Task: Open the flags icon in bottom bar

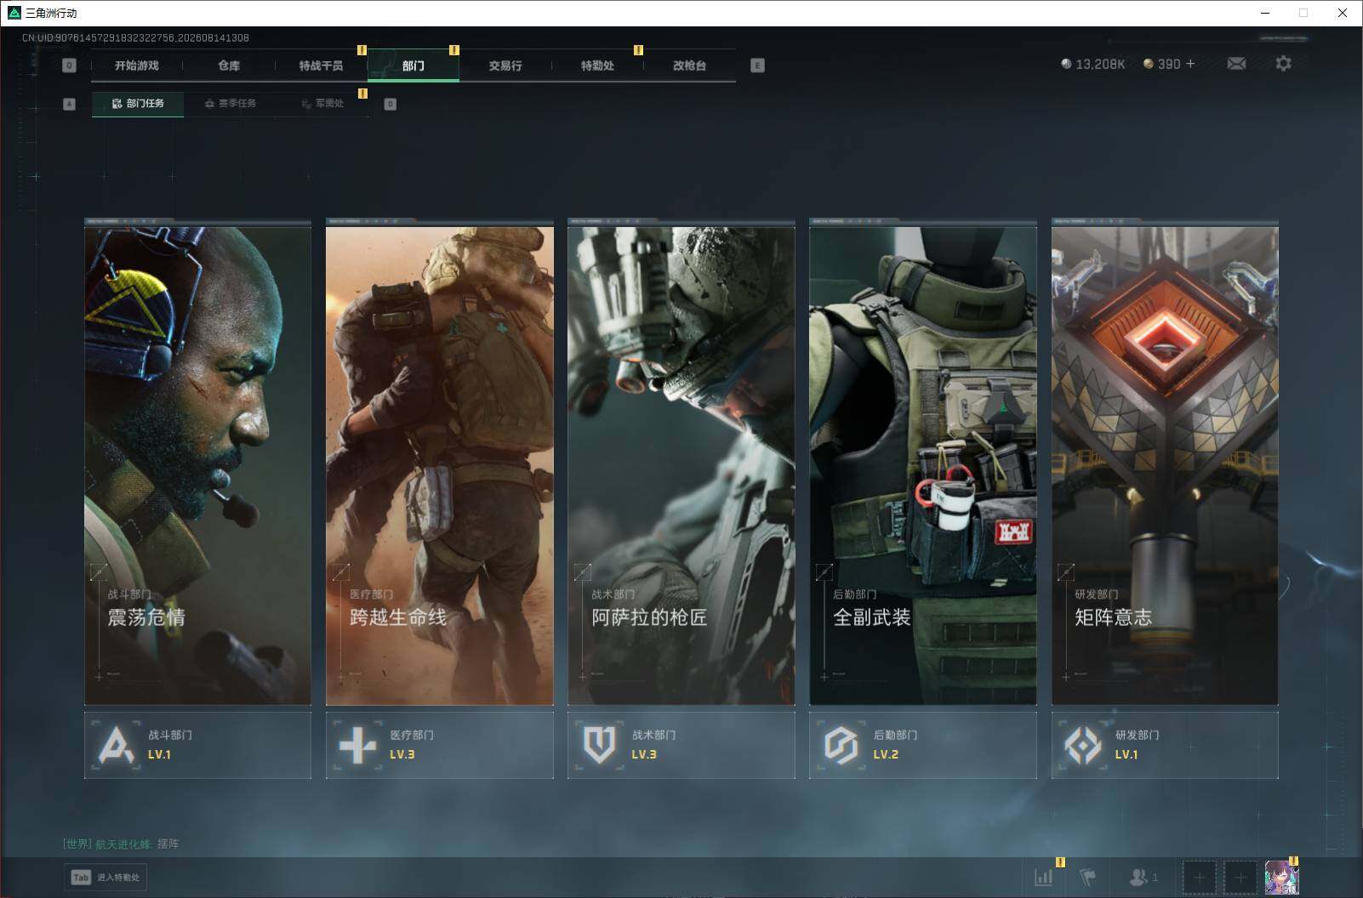Action: click(x=1087, y=877)
